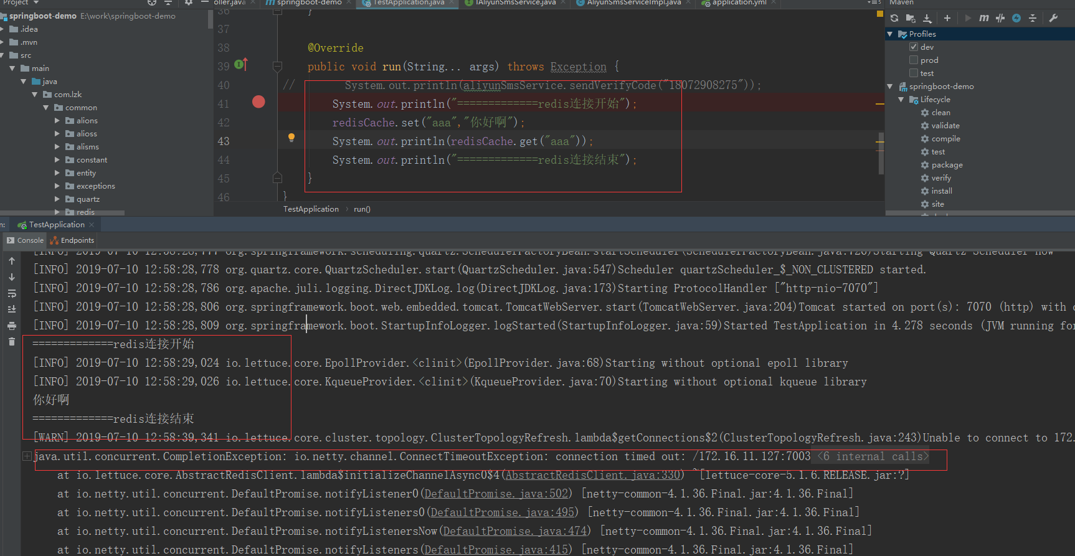Click Generate Sources and Update Folders icon
This screenshot has height=556, width=1075.
(x=911, y=18)
